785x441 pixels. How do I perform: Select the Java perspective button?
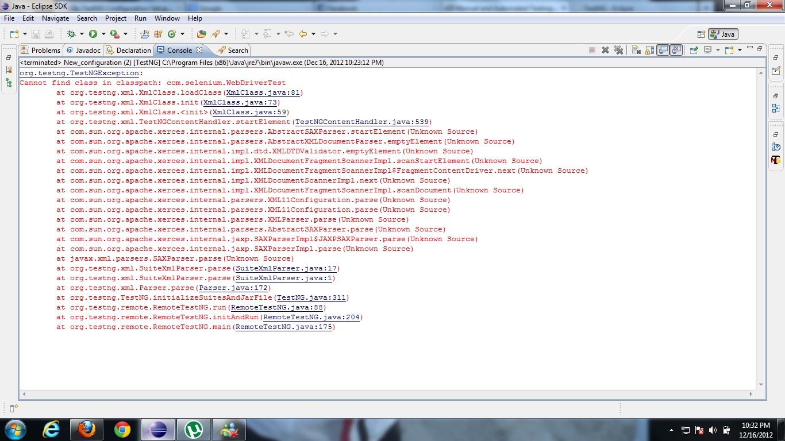(x=723, y=34)
